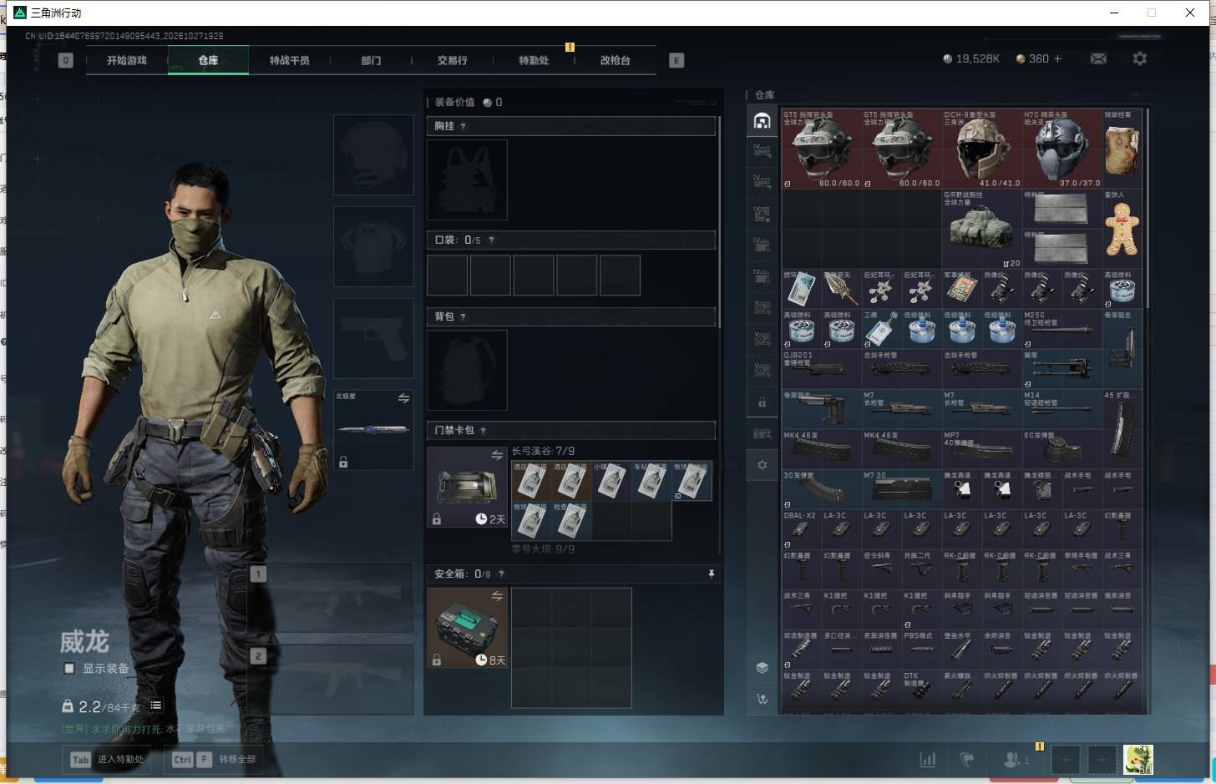
Task: Click the 进入特勤处 button
Action: tap(107, 759)
